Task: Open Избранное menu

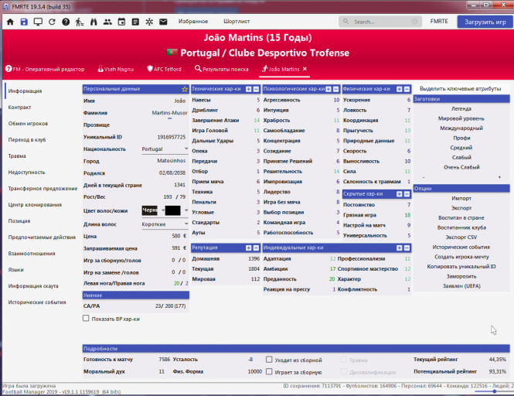Action: point(193,22)
